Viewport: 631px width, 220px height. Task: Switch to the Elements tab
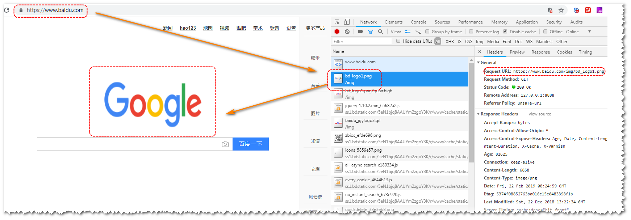point(394,22)
